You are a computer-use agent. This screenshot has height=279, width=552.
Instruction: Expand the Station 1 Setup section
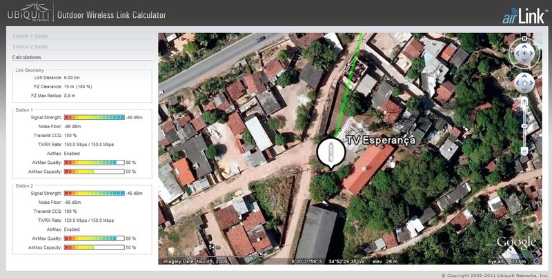point(30,36)
